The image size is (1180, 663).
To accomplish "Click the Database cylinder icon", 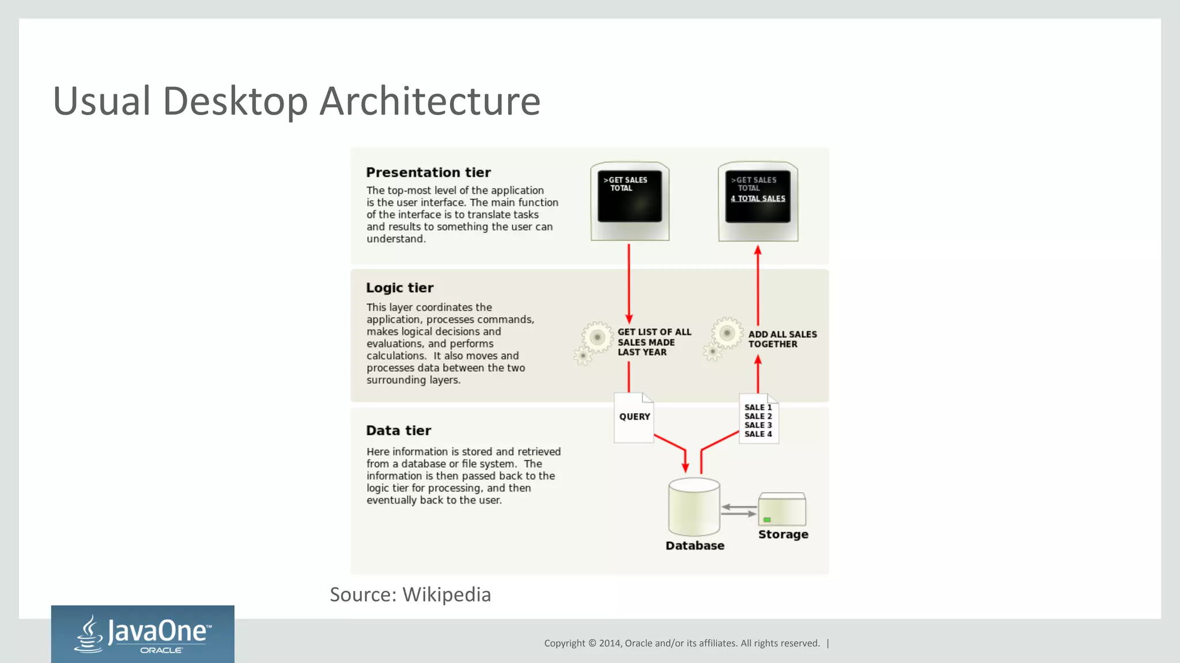I will [694, 506].
